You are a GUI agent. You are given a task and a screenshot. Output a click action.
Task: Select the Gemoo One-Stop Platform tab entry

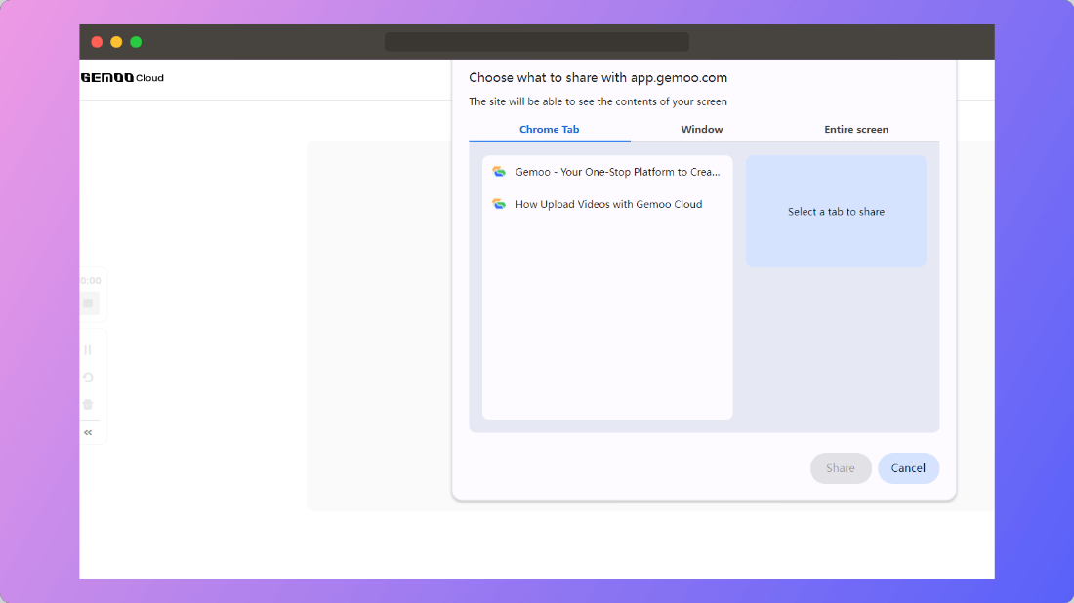click(x=607, y=172)
